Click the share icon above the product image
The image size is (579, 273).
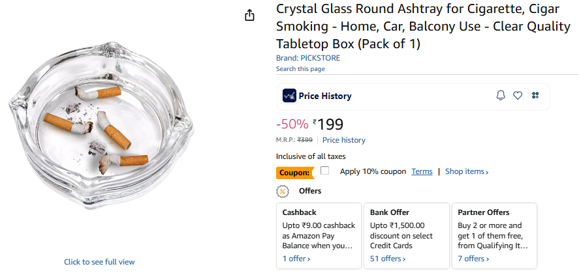click(x=249, y=15)
